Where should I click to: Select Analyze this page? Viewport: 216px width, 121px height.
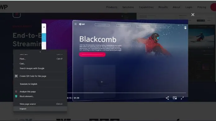click(x=40, y=92)
